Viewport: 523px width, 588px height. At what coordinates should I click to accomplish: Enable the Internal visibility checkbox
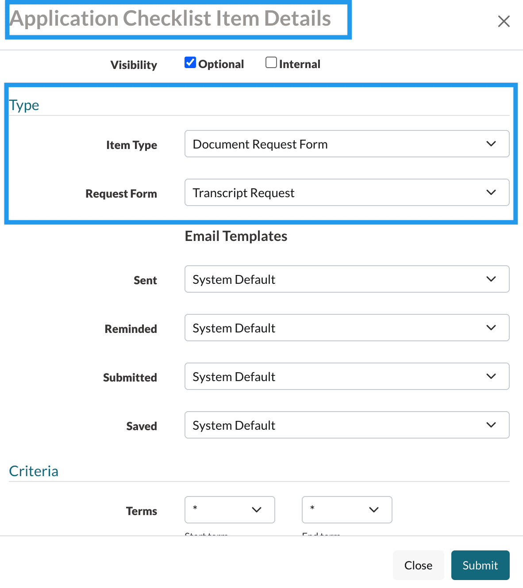pos(271,63)
